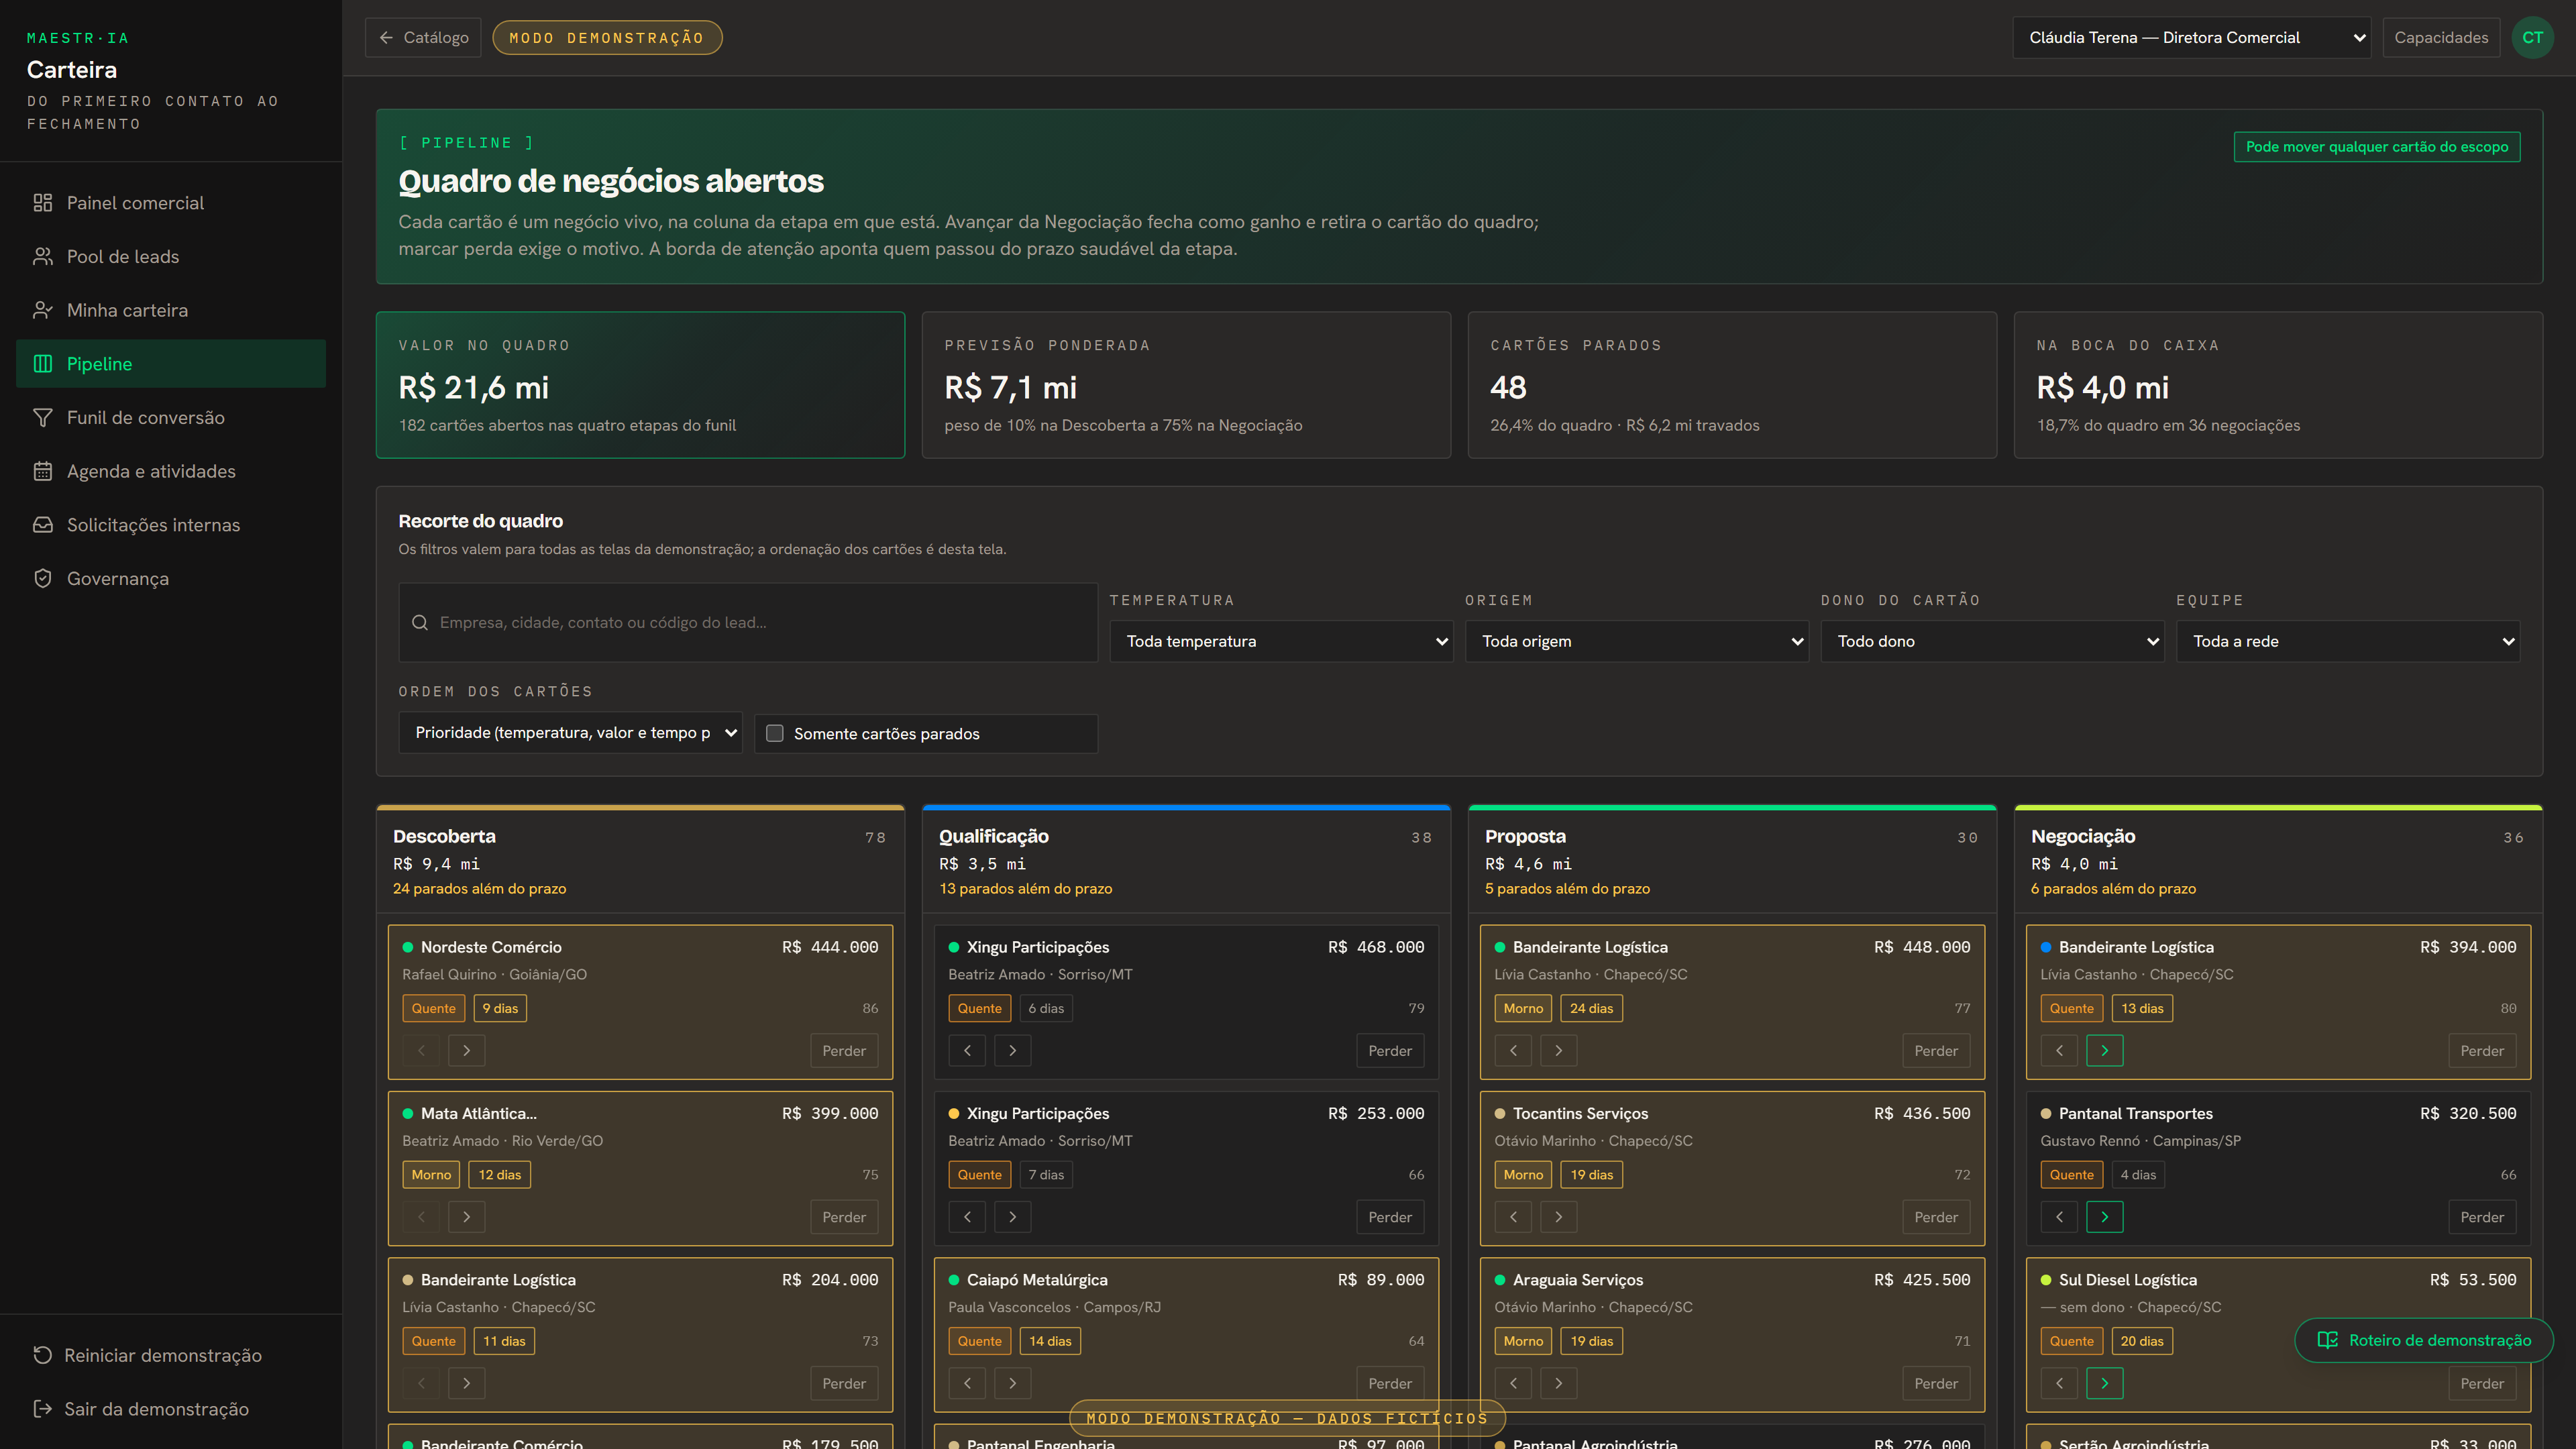The height and width of the screenshot is (1449, 2576).
Task: Click the Solicitações internas inbox icon
Action: tap(42, 525)
